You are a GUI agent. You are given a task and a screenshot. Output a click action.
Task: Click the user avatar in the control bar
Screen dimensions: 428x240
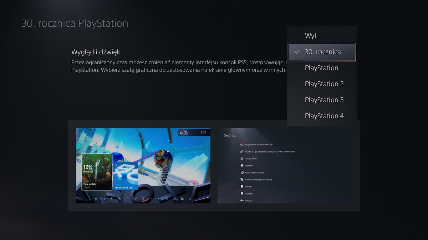182,198
